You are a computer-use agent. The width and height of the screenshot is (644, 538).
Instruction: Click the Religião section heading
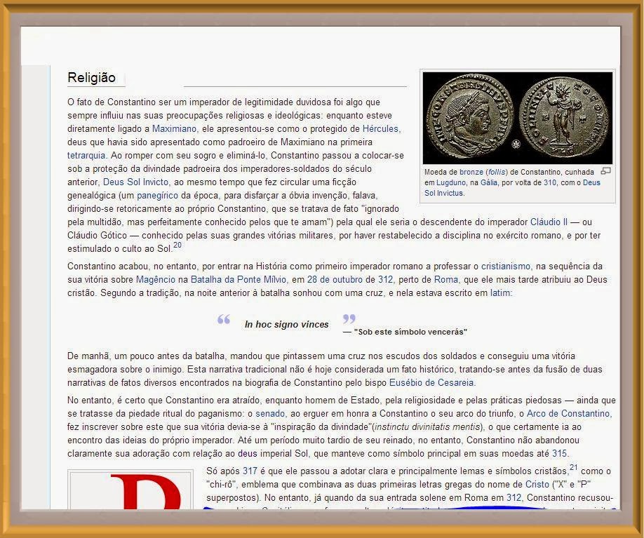pyautogui.click(x=92, y=78)
